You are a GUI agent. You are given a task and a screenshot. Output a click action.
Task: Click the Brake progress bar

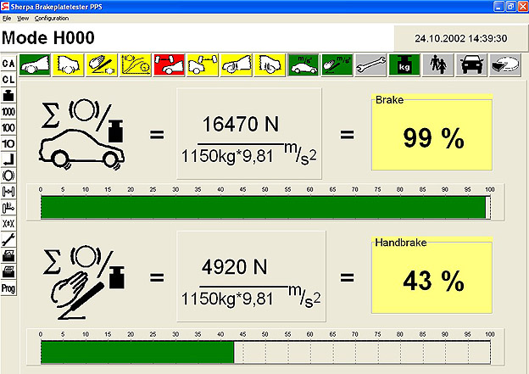pyautogui.click(x=264, y=207)
